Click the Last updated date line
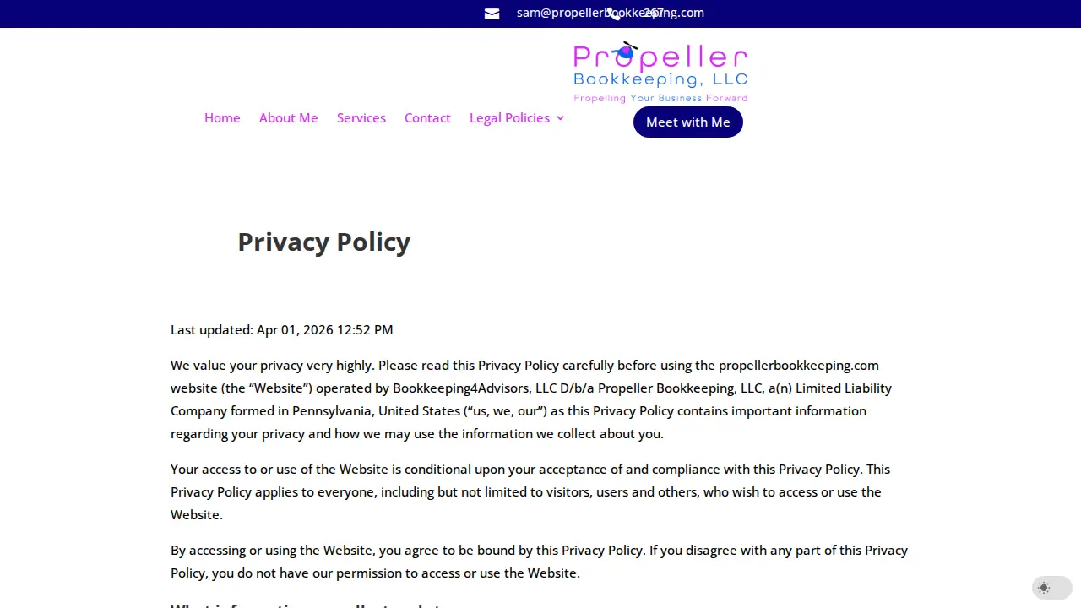 point(282,330)
